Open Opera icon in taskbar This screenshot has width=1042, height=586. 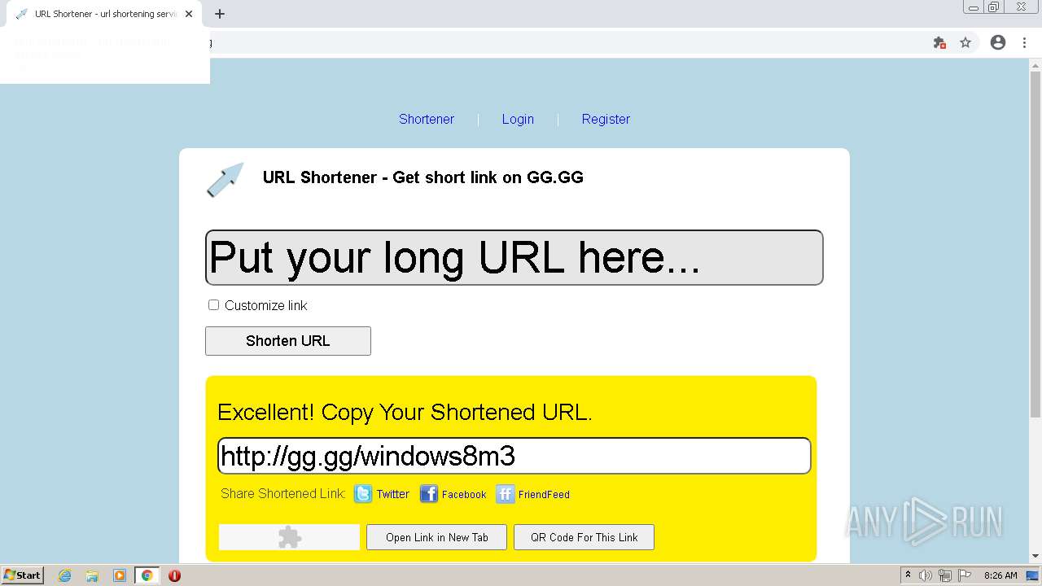(x=174, y=575)
